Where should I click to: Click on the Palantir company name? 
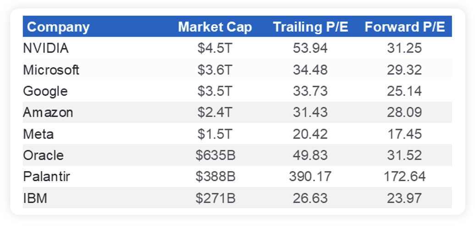[46, 177]
